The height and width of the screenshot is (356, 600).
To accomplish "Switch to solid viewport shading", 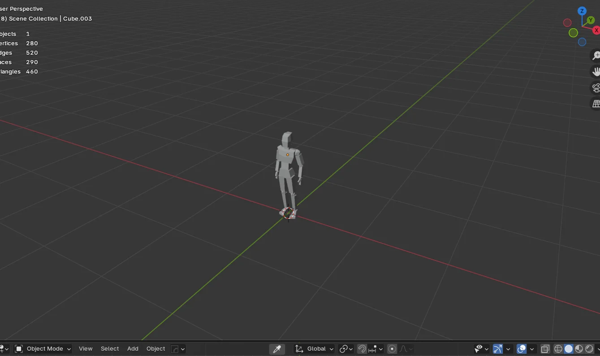I will (x=569, y=349).
